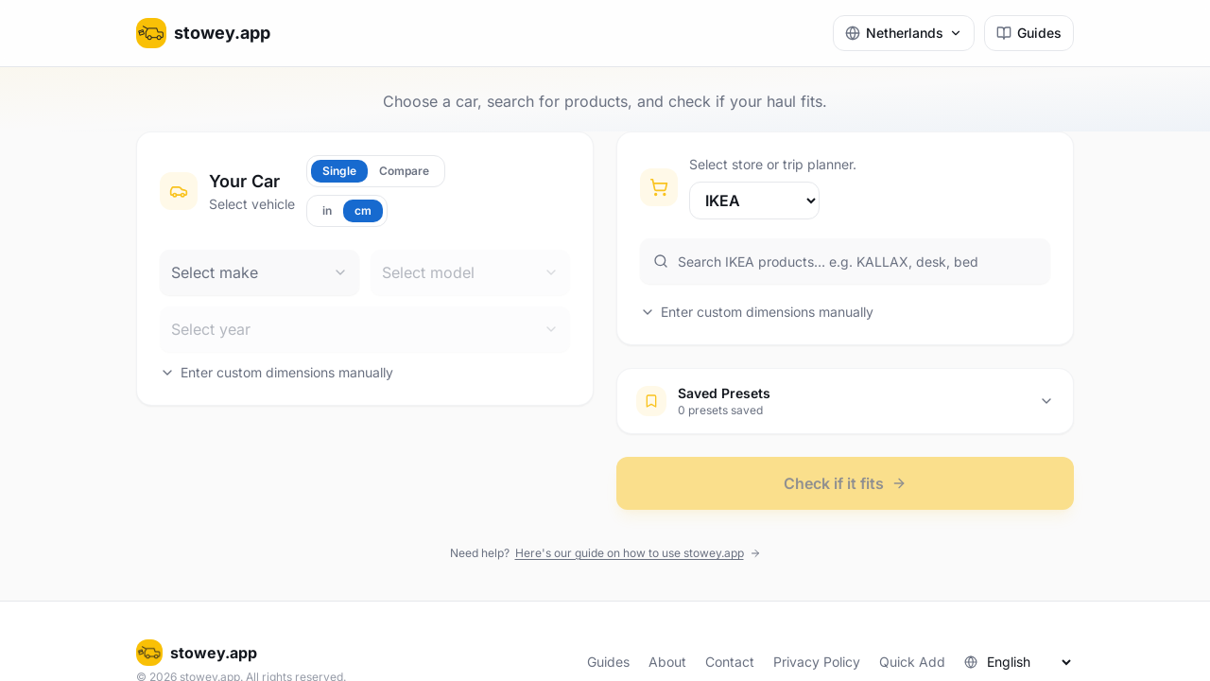Open Guides from the header
Viewport: 1210px width, 681px height.
pos(1028,33)
